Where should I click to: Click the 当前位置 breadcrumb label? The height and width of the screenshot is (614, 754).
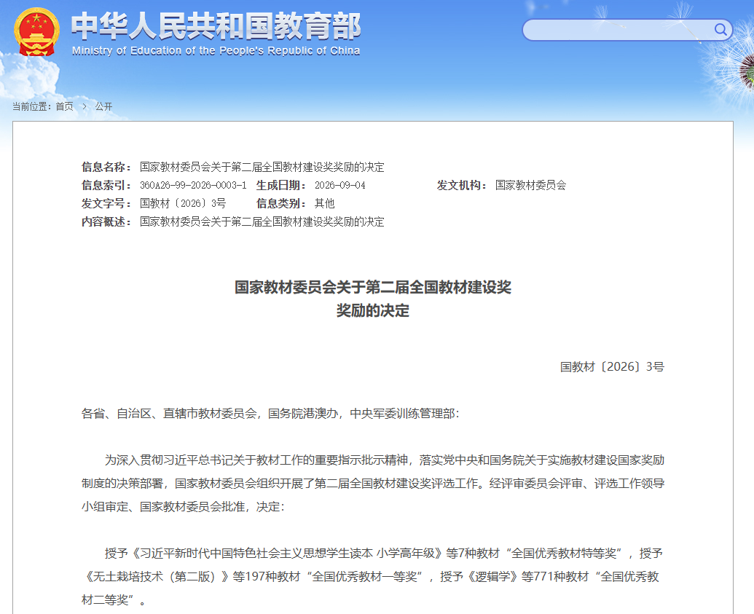[x=32, y=106]
